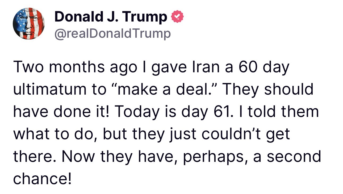The image size is (343, 194).
Task: Click the final word "chance!"
Action: click(x=42, y=178)
